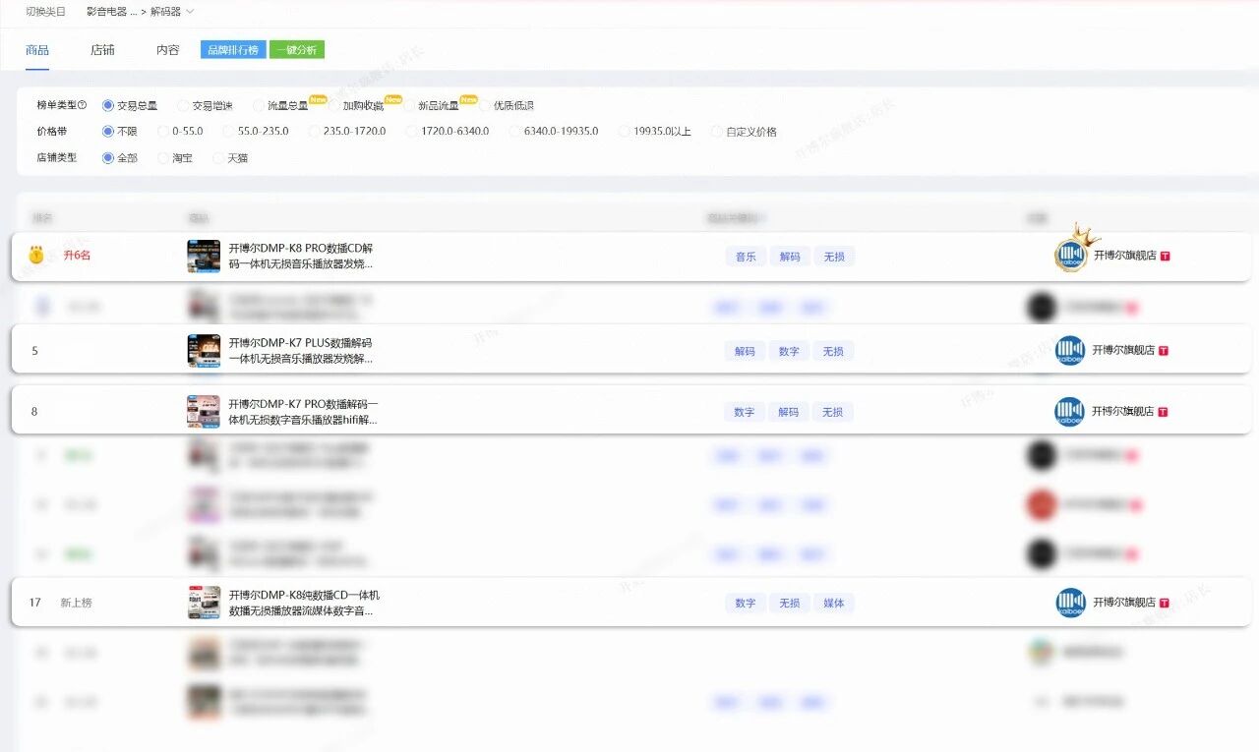1259x752 pixels.
Task: Click the Tmall T badge in the DMP-K8 PRO row
Action: click(1166, 256)
